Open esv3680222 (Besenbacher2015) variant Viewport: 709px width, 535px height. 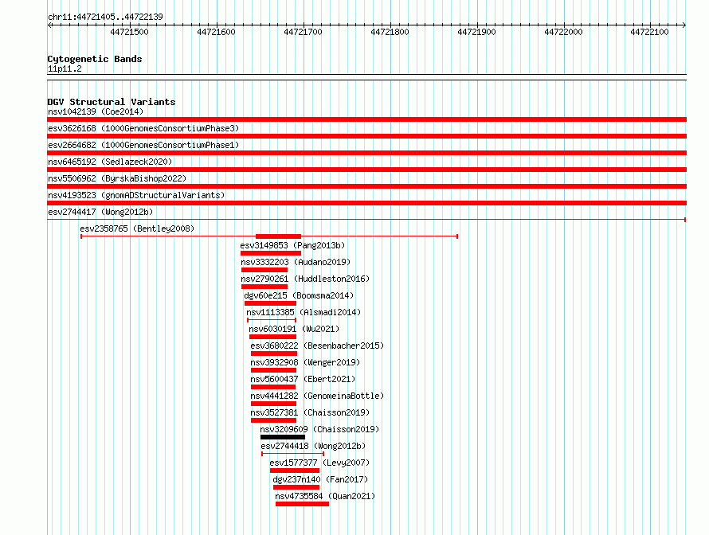coord(317,346)
